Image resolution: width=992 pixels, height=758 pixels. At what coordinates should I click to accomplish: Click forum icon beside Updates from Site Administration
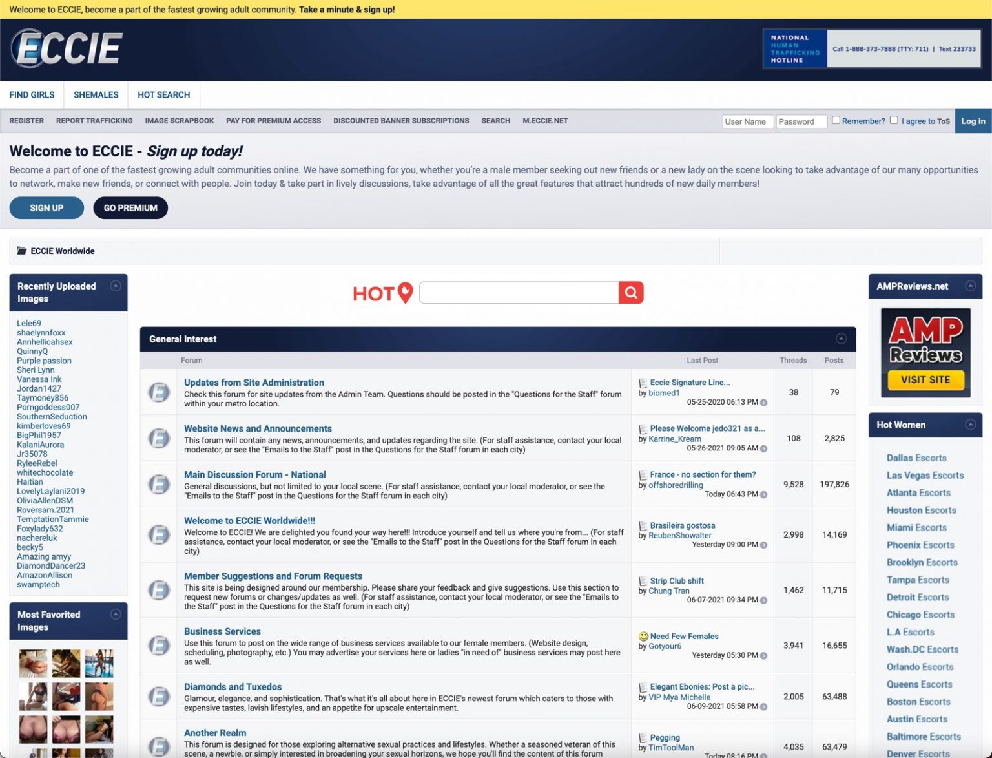pos(159,392)
